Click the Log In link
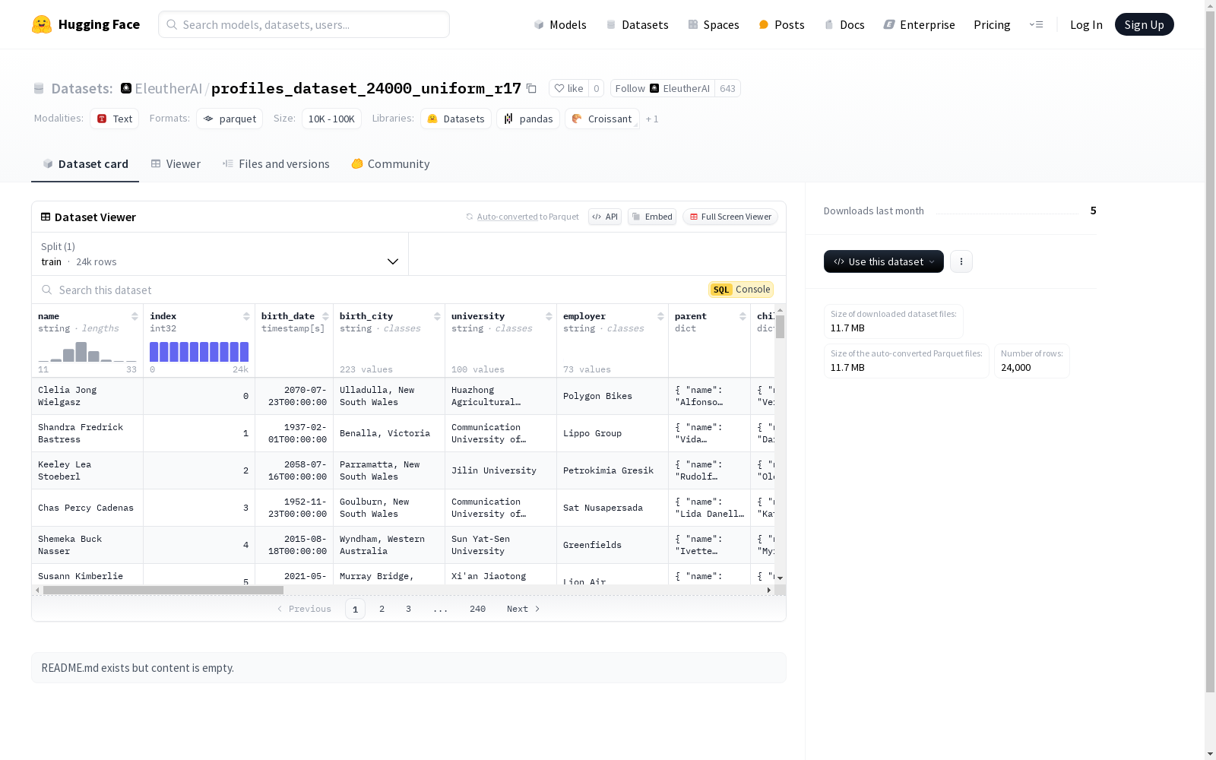This screenshot has width=1216, height=760. tap(1086, 24)
